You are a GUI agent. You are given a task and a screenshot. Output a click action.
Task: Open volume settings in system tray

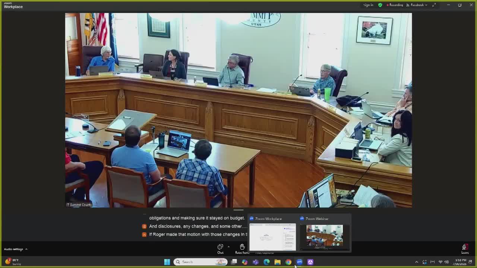447,262
